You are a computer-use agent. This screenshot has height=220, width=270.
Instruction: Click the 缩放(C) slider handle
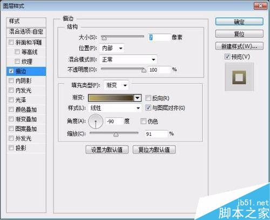click(116, 135)
